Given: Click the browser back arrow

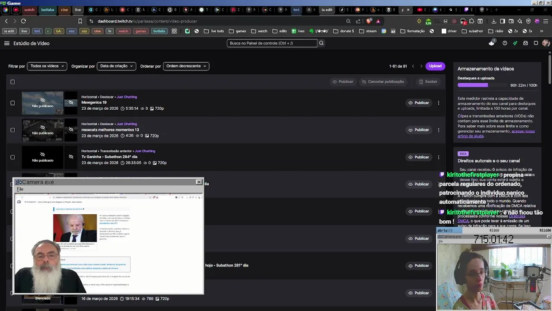Looking at the screenshot, I should pyautogui.click(x=6, y=21).
